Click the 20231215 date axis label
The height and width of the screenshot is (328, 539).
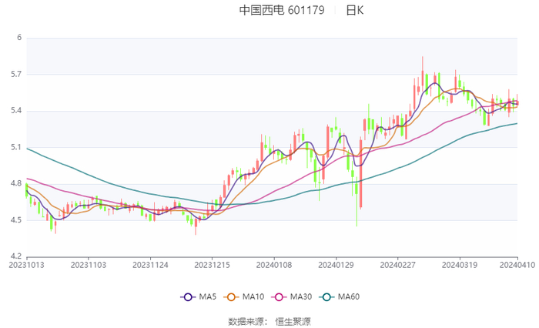click(x=212, y=264)
